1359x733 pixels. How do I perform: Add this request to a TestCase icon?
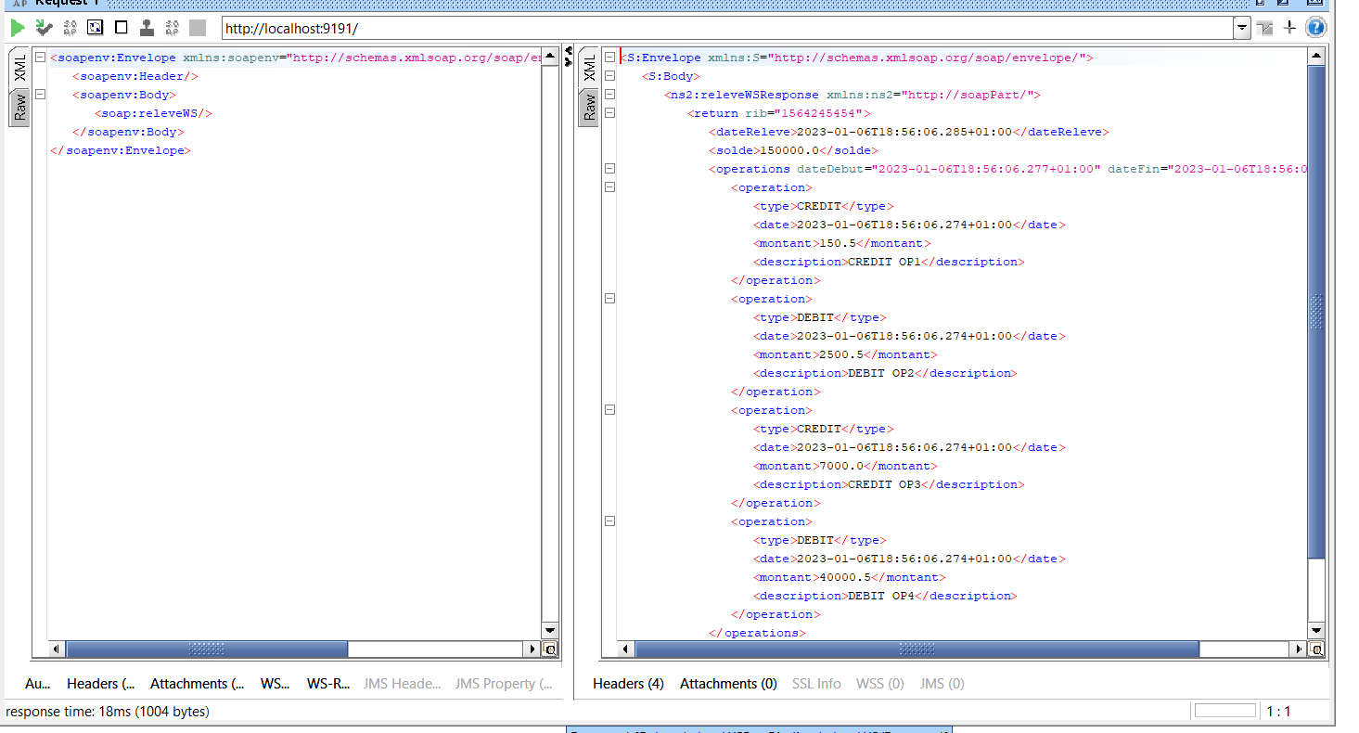coord(44,28)
